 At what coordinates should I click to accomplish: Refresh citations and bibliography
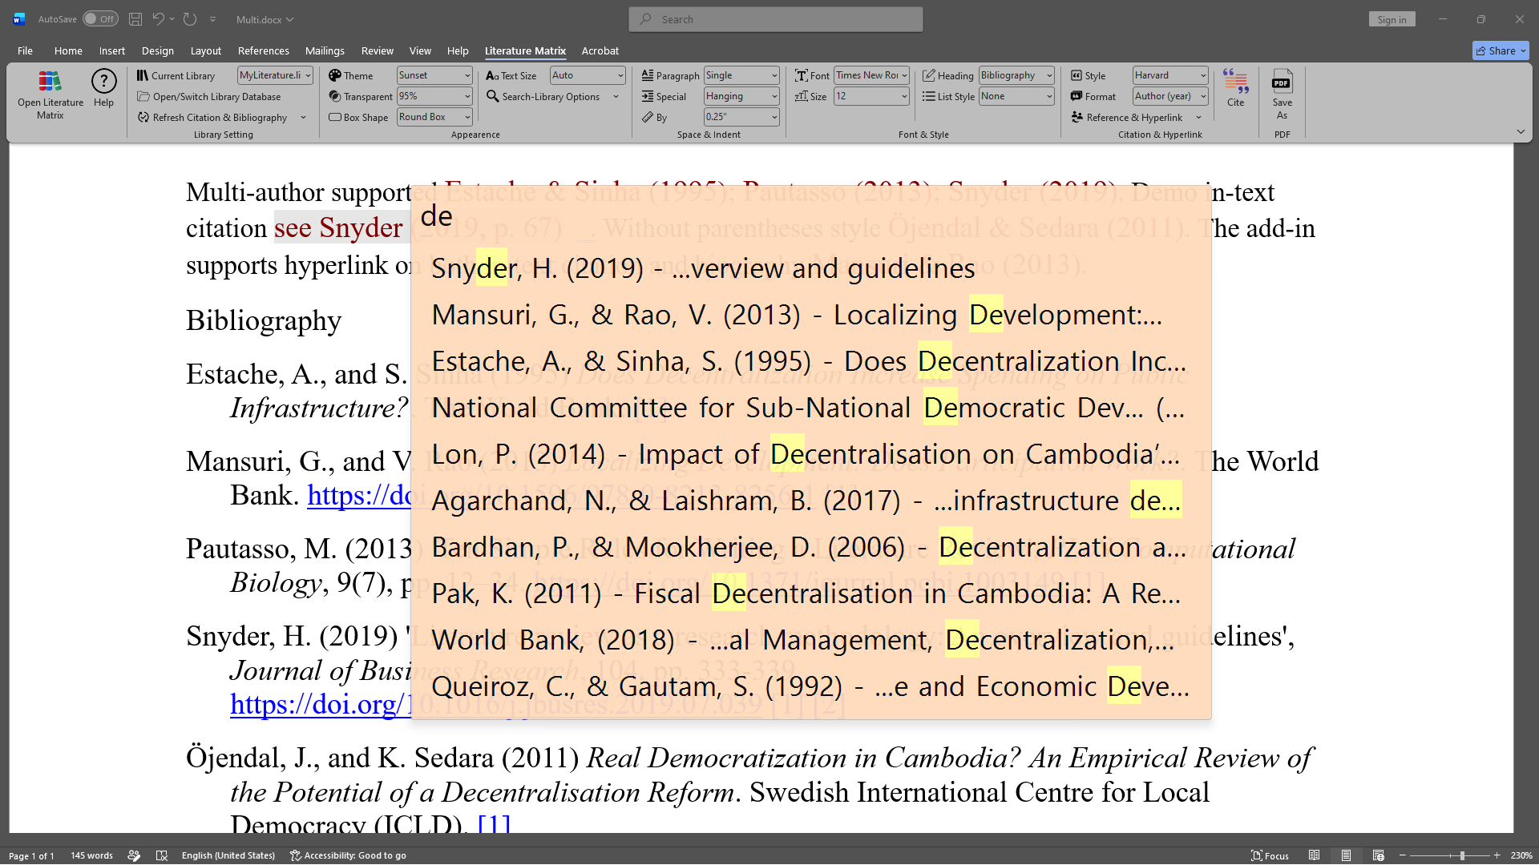pyautogui.click(x=213, y=117)
